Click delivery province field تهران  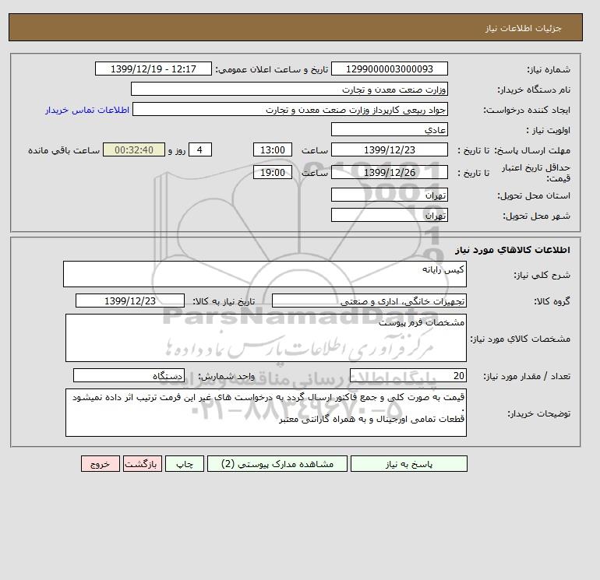[389, 195]
